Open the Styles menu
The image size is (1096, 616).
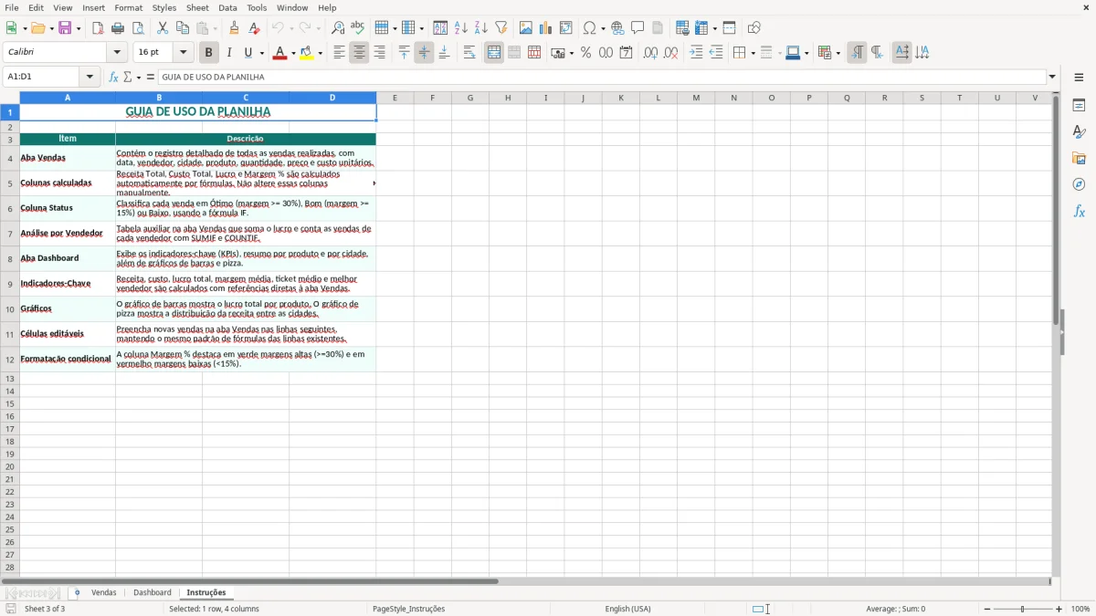click(x=164, y=7)
